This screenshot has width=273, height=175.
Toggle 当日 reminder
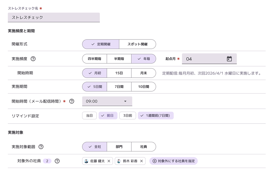point(89,116)
